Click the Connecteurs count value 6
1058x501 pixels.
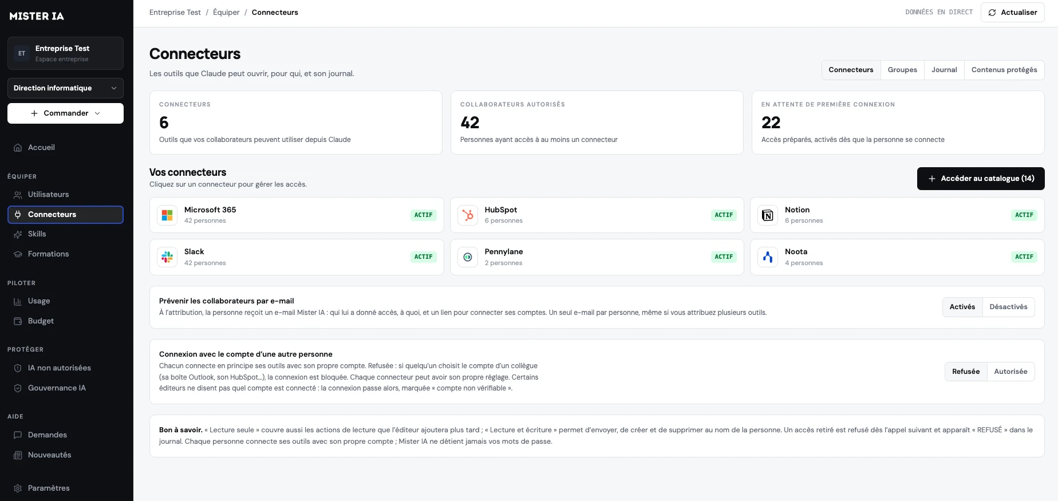click(164, 123)
